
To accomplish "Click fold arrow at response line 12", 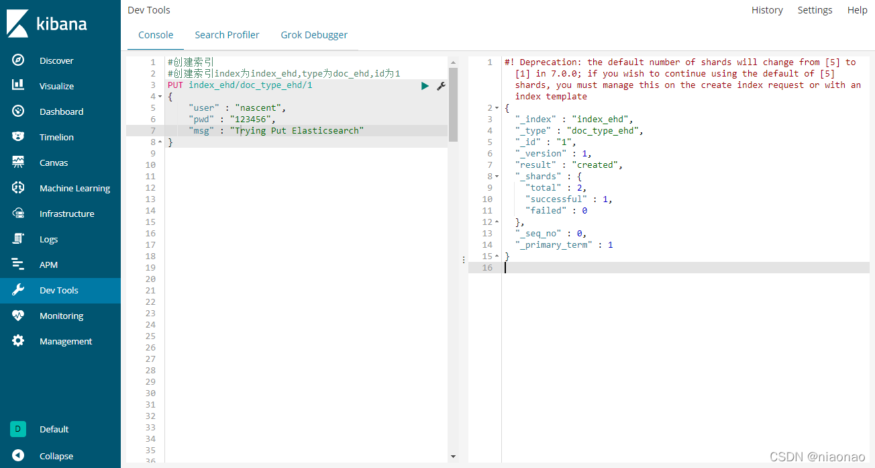I will (497, 222).
